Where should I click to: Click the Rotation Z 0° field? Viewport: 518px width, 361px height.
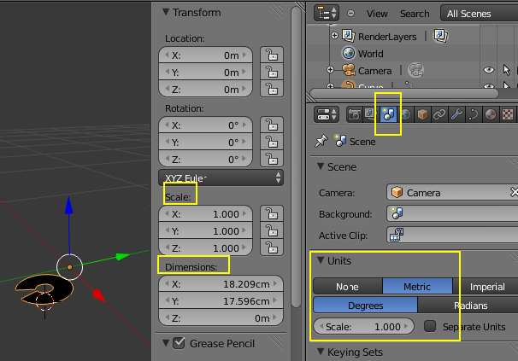point(205,159)
